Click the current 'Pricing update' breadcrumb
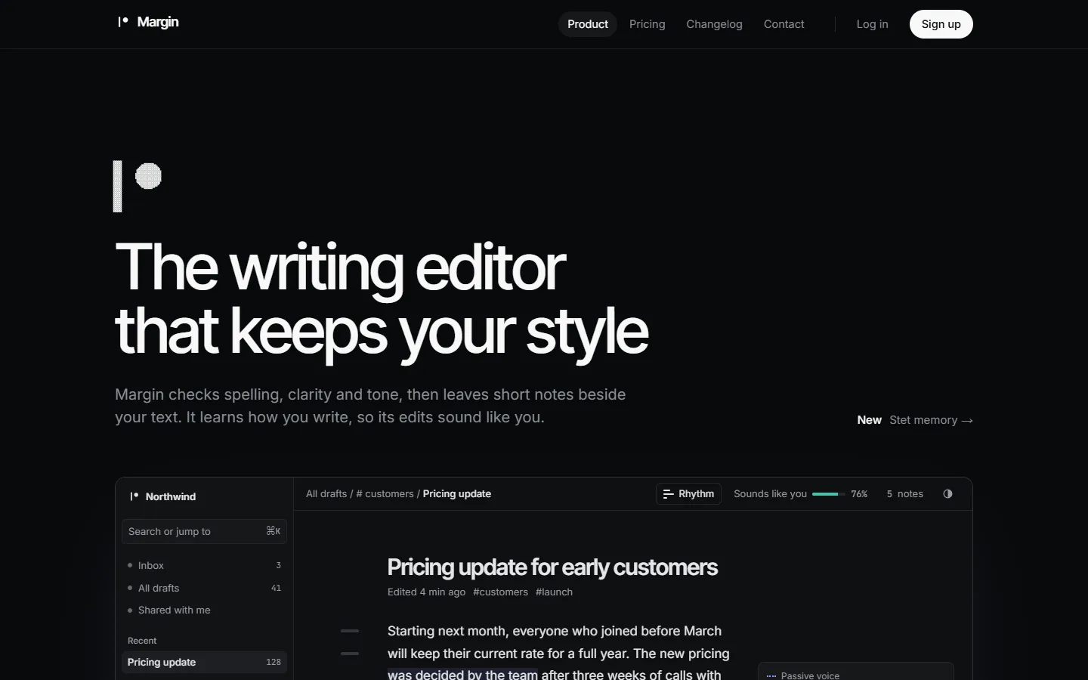 click(x=457, y=494)
